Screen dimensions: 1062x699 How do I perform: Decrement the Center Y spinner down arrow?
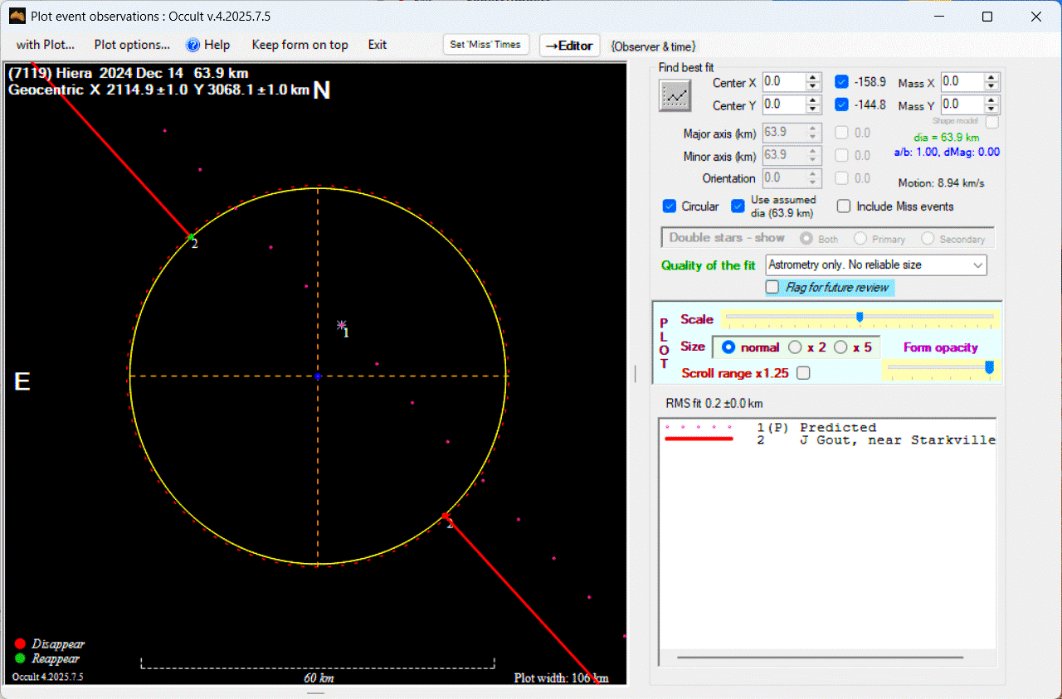point(813,109)
